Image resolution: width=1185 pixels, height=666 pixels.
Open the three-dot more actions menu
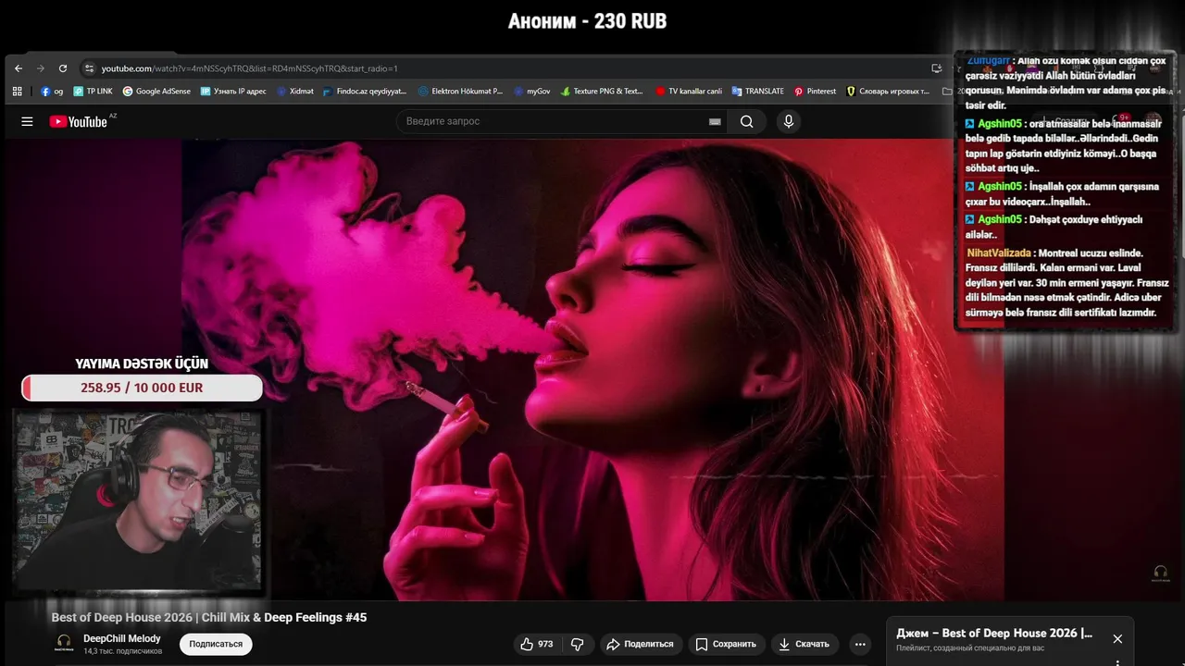point(860,644)
